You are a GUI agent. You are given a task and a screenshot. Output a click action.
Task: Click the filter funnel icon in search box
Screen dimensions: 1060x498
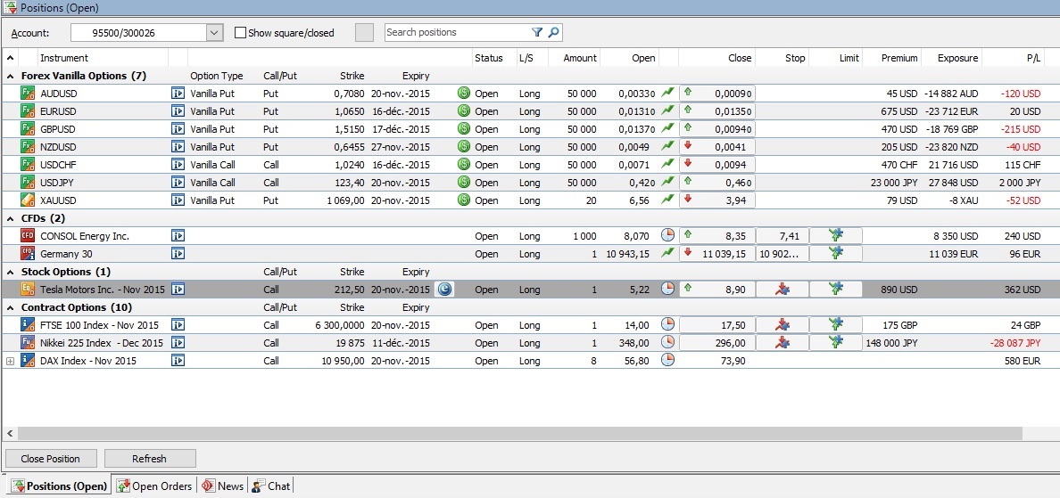[x=537, y=32]
